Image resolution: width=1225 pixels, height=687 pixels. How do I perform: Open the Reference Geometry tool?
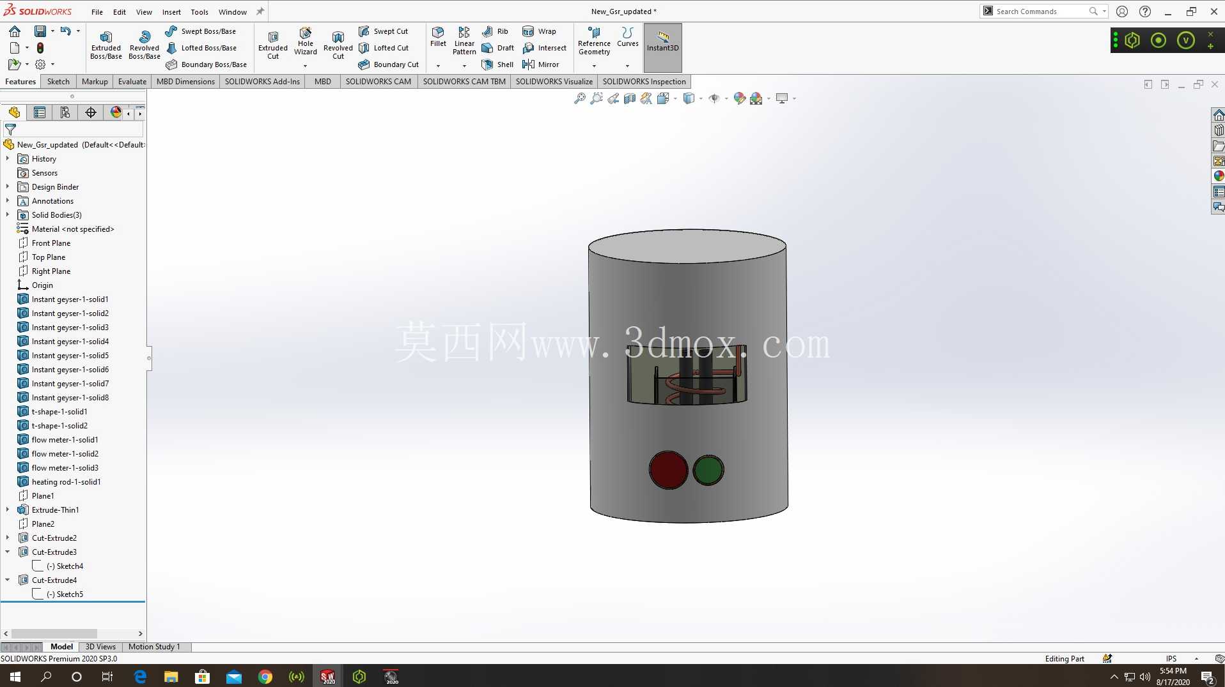coord(594,41)
